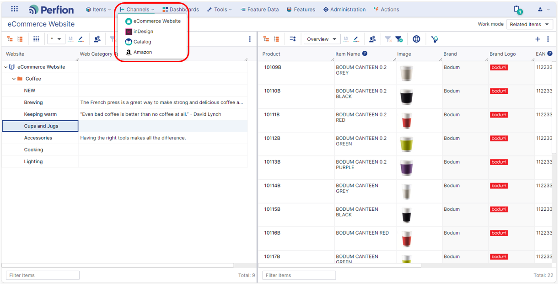This screenshot has width=559, height=284.
Task: Click the Brand Logo column header
Action: pyautogui.click(x=503, y=54)
